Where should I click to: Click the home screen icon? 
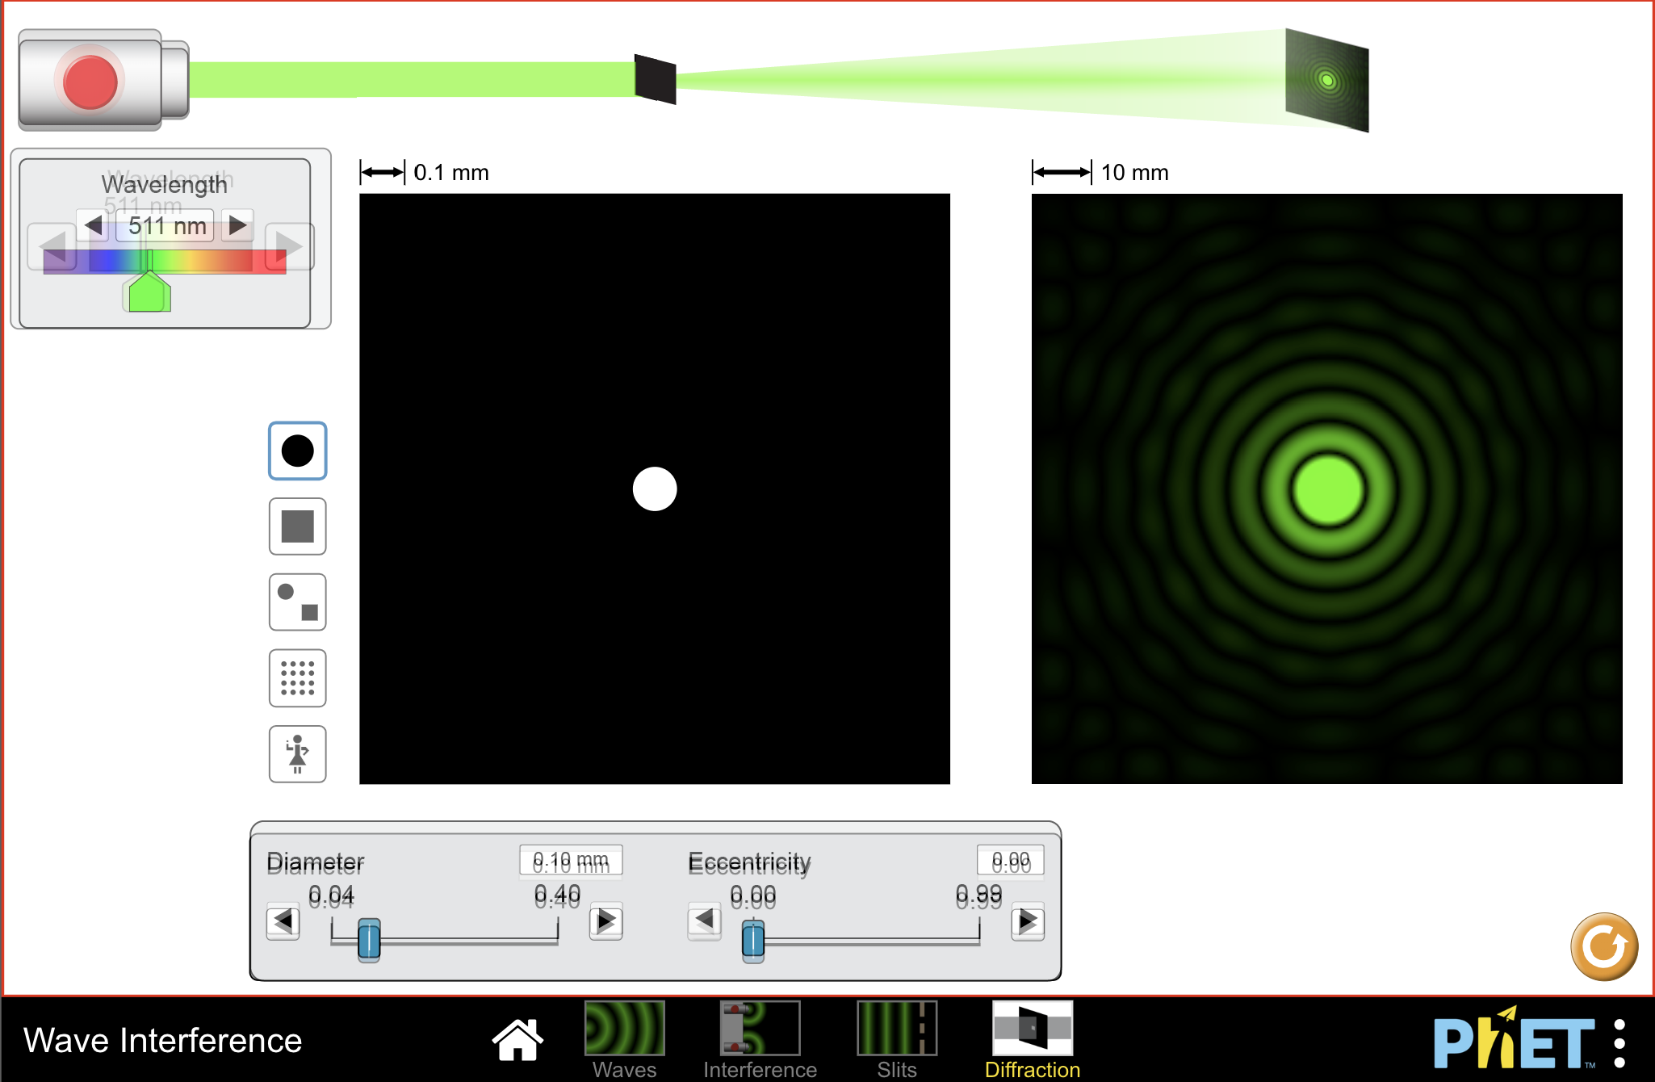[517, 1036]
